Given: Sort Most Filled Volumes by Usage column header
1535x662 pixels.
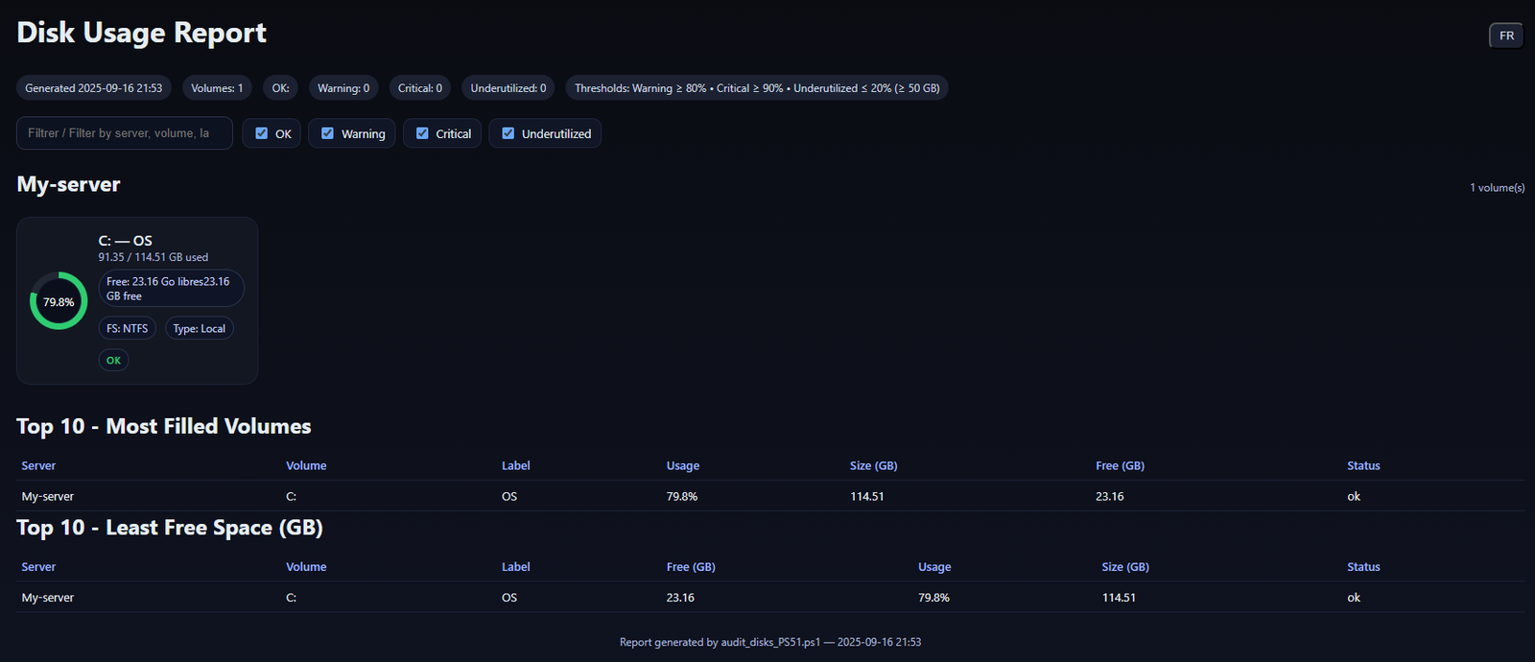Looking at the screenshot, I should (x=683, y=466).
